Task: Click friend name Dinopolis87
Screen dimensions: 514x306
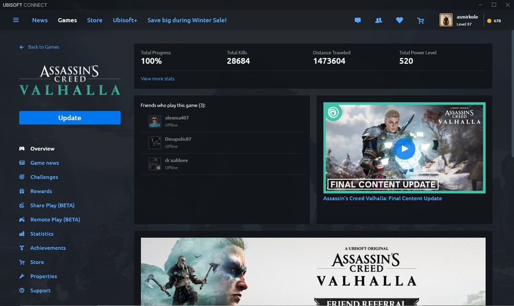Action: tap(178, 139)
